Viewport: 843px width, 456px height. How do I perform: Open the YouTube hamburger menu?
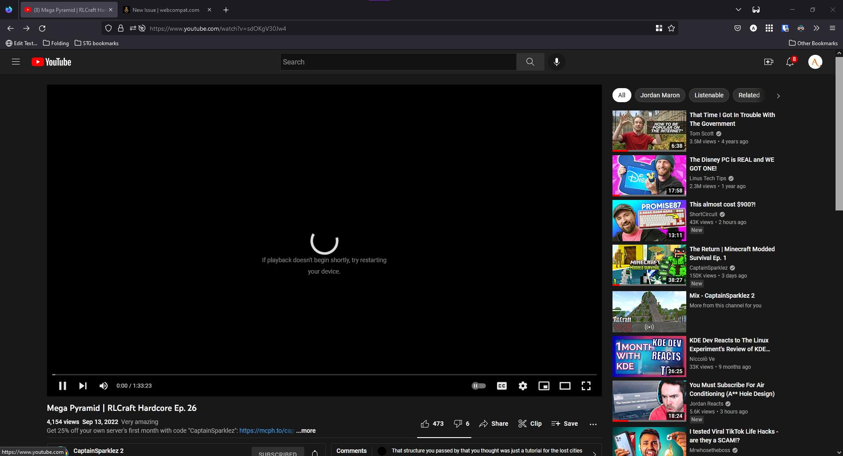pyautogui.click(x=16, y=62)
